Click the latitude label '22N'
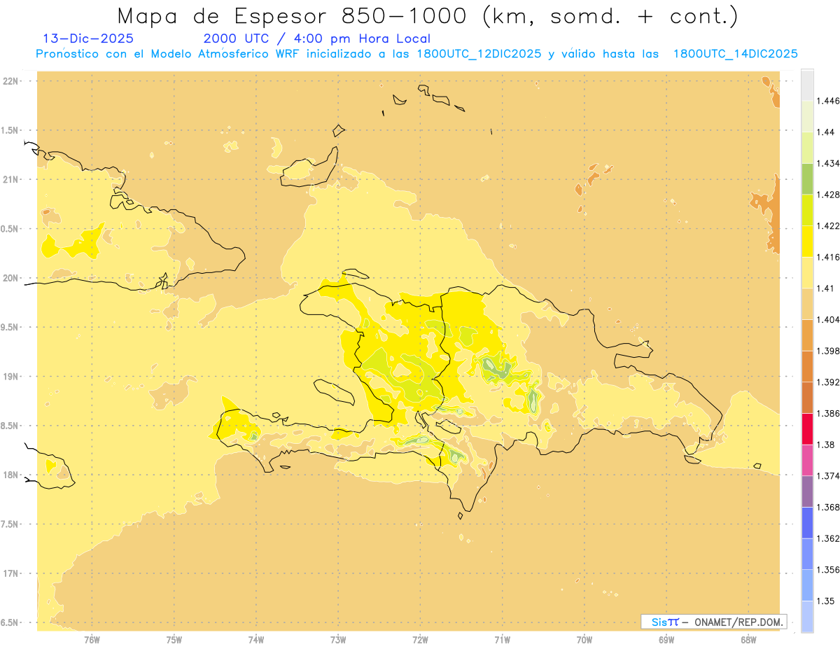840x649 pixels. tap(12, 81)
